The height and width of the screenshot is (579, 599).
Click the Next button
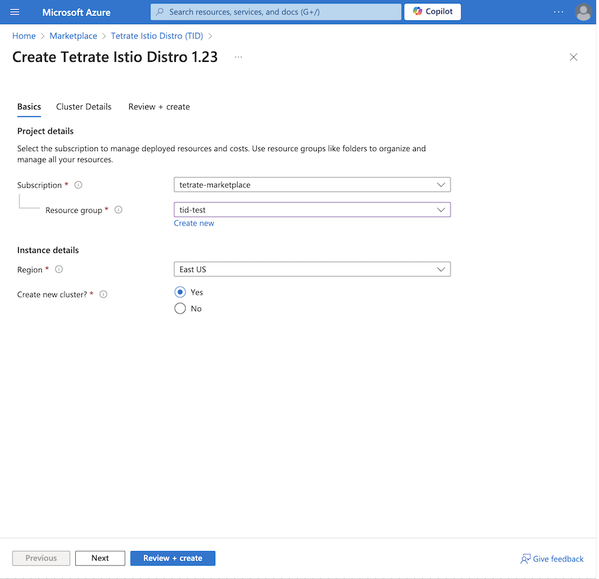tap(100, 558)
